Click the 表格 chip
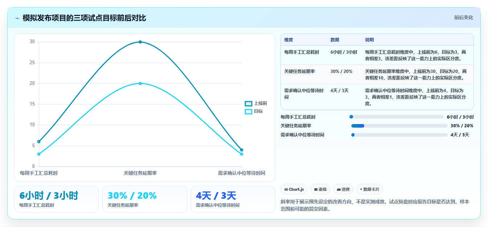488x227 pixels. point(320,189)
